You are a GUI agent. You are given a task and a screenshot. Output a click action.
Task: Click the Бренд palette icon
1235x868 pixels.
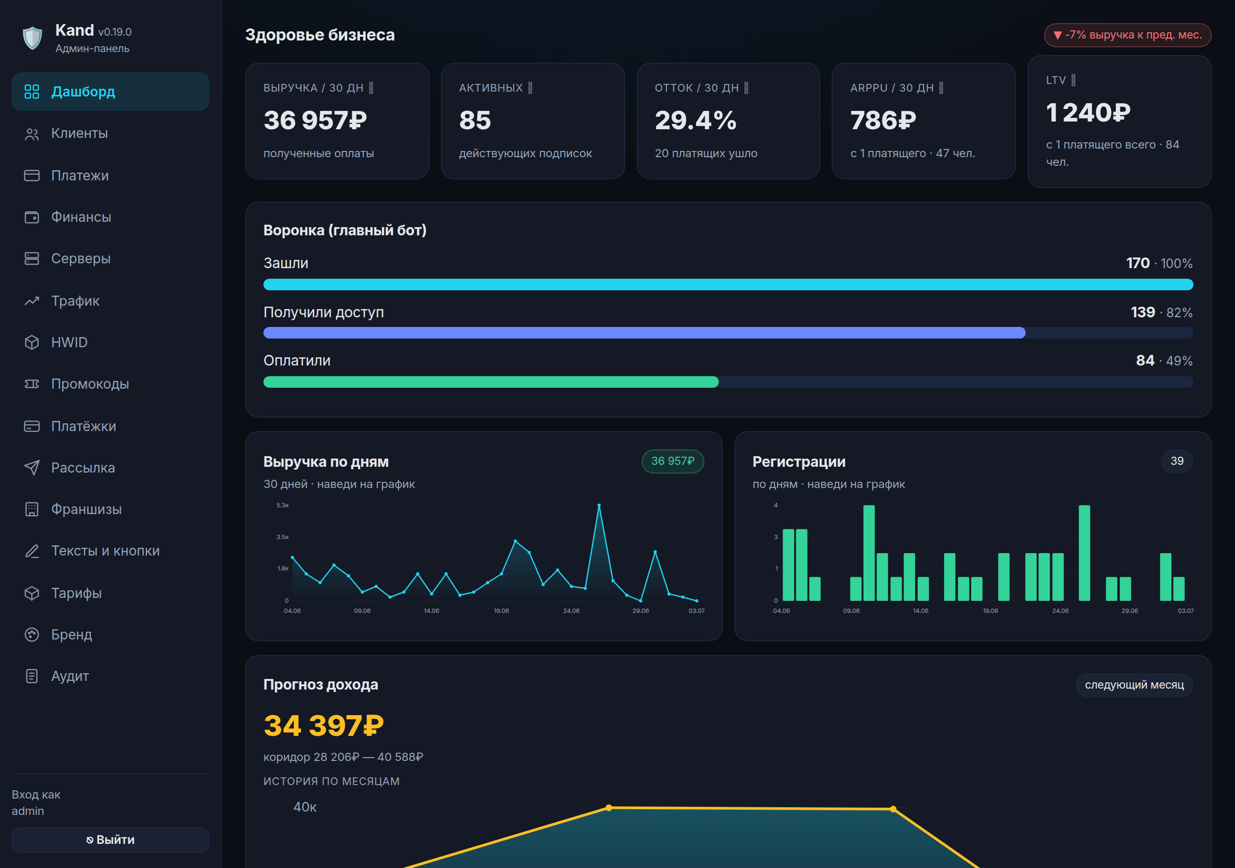click(x=32, y=635)
